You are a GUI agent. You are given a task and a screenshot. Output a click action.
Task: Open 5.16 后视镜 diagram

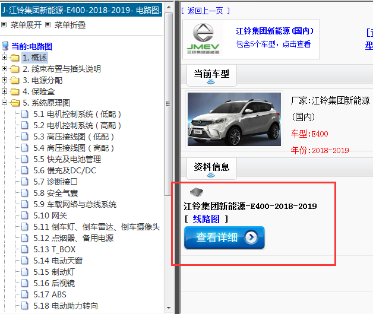click(54, 283)
